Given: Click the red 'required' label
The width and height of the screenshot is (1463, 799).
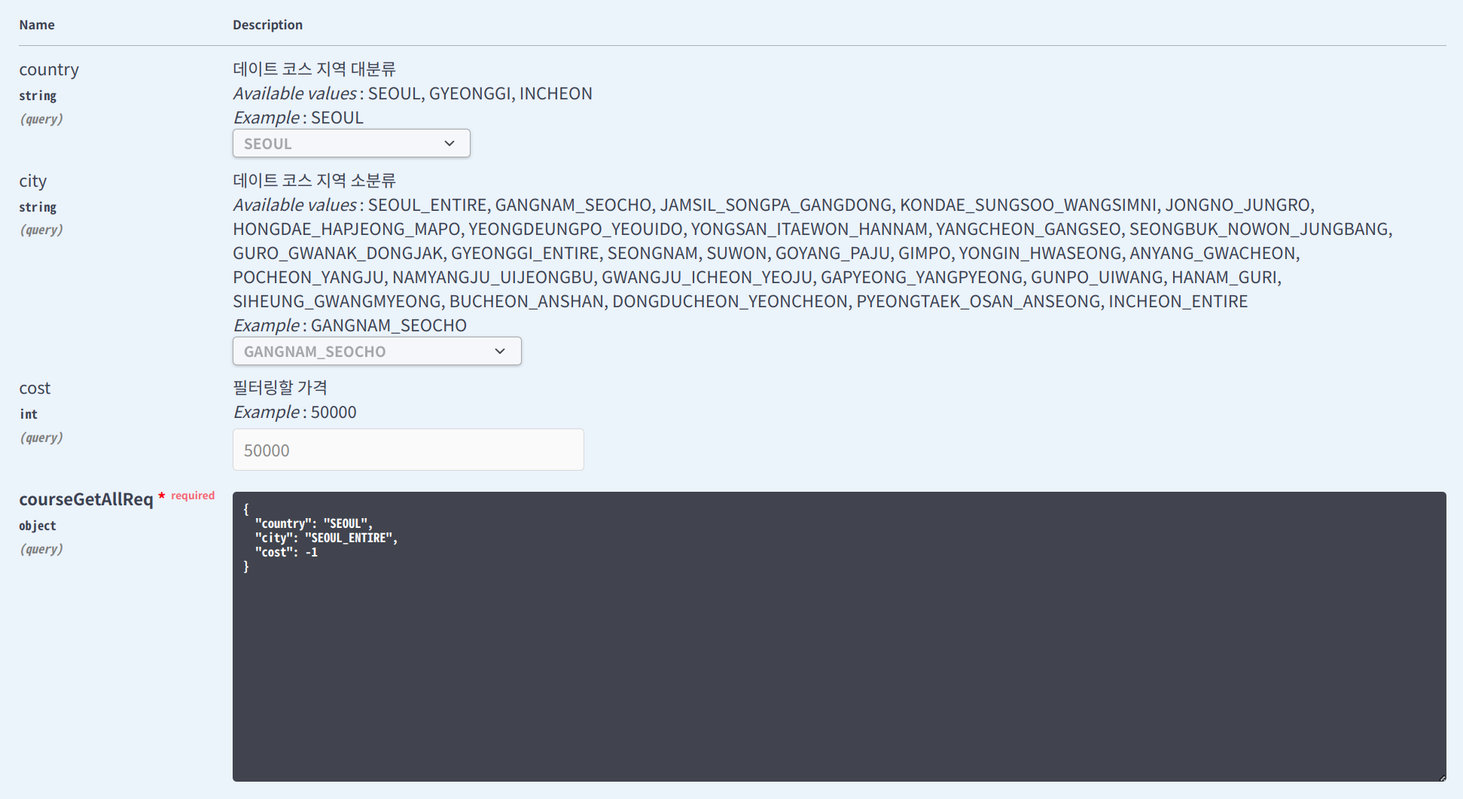Looking at the screenshot, I should pos(193,496).
